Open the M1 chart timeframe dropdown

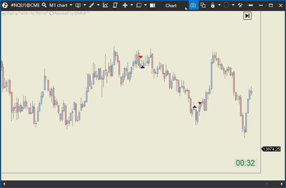tap(61, 5)
